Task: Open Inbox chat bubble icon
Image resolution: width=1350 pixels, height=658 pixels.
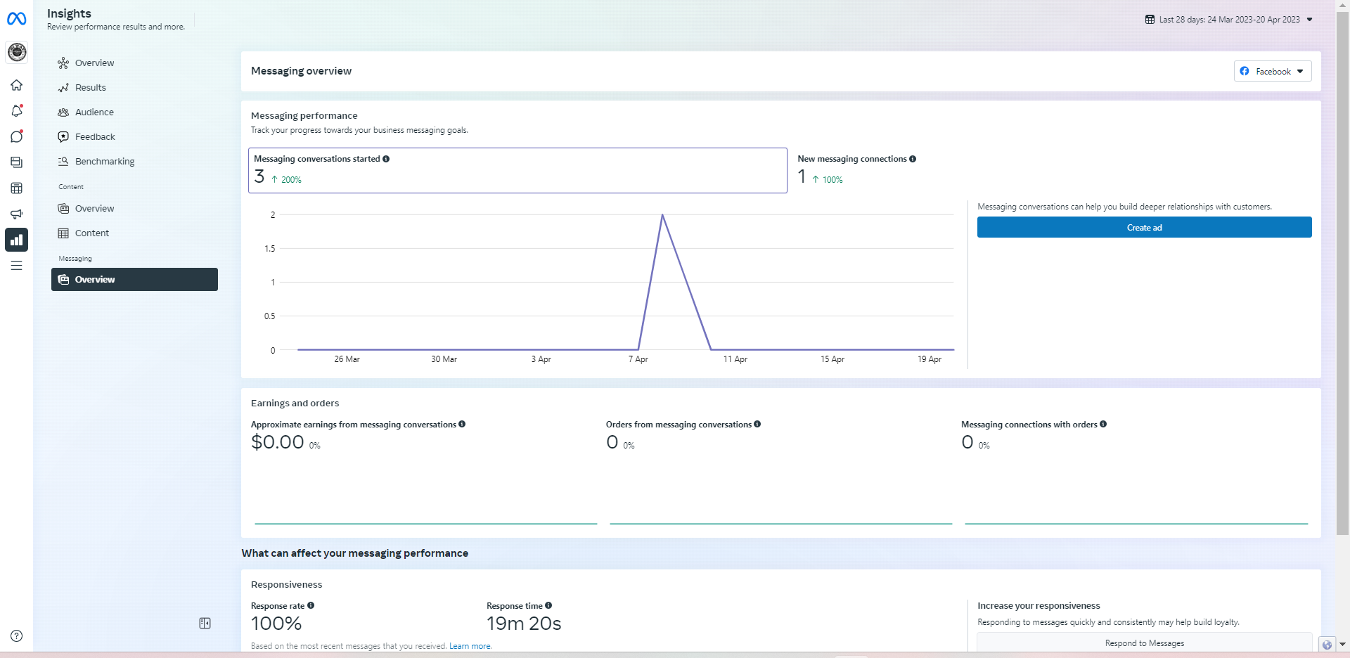Action: [x=16, y=136]
